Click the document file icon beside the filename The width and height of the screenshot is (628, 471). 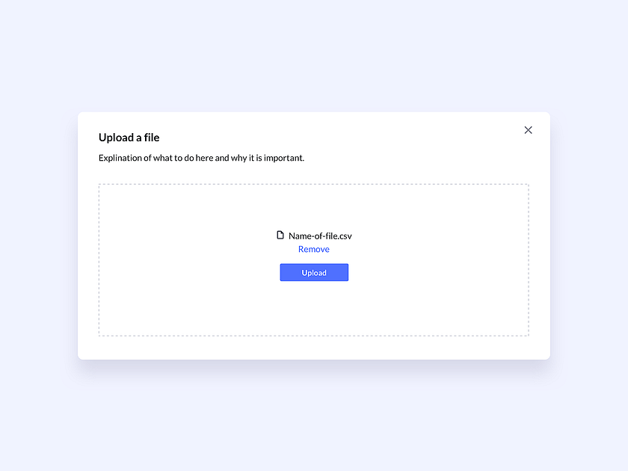(280, 235)
